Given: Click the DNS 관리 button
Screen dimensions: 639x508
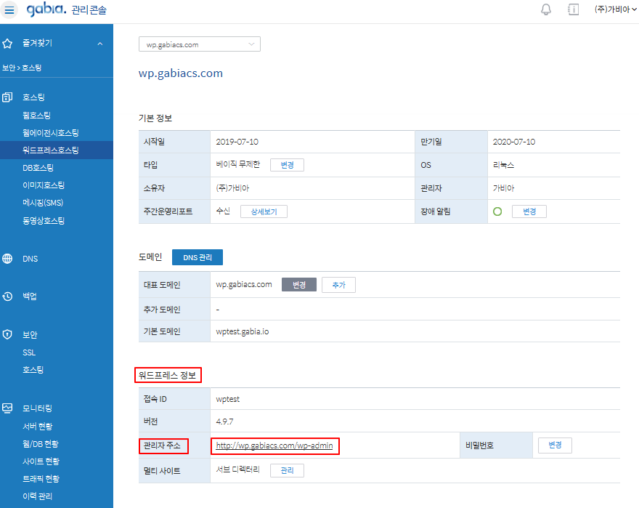Looking at the screenshot, I should (x=198, y=257).
